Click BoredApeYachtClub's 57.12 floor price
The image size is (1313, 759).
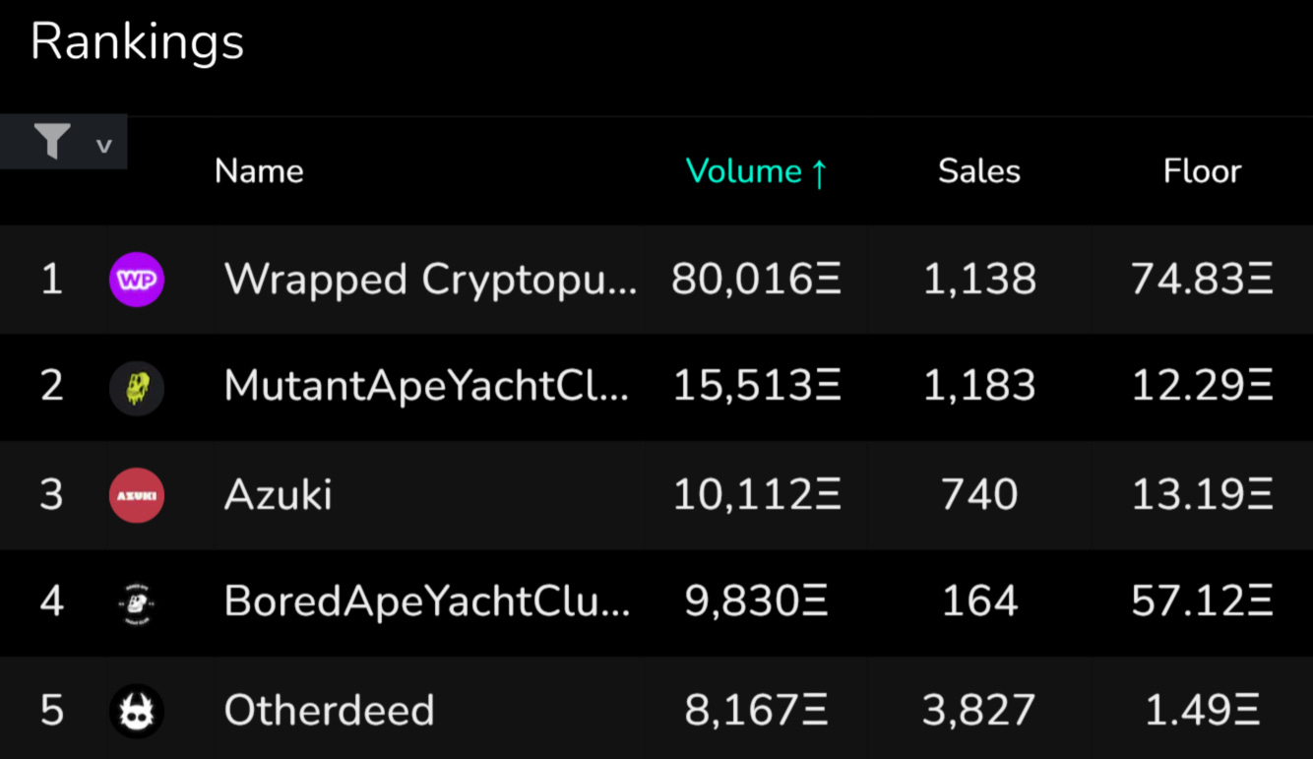tap(1202, 601)
